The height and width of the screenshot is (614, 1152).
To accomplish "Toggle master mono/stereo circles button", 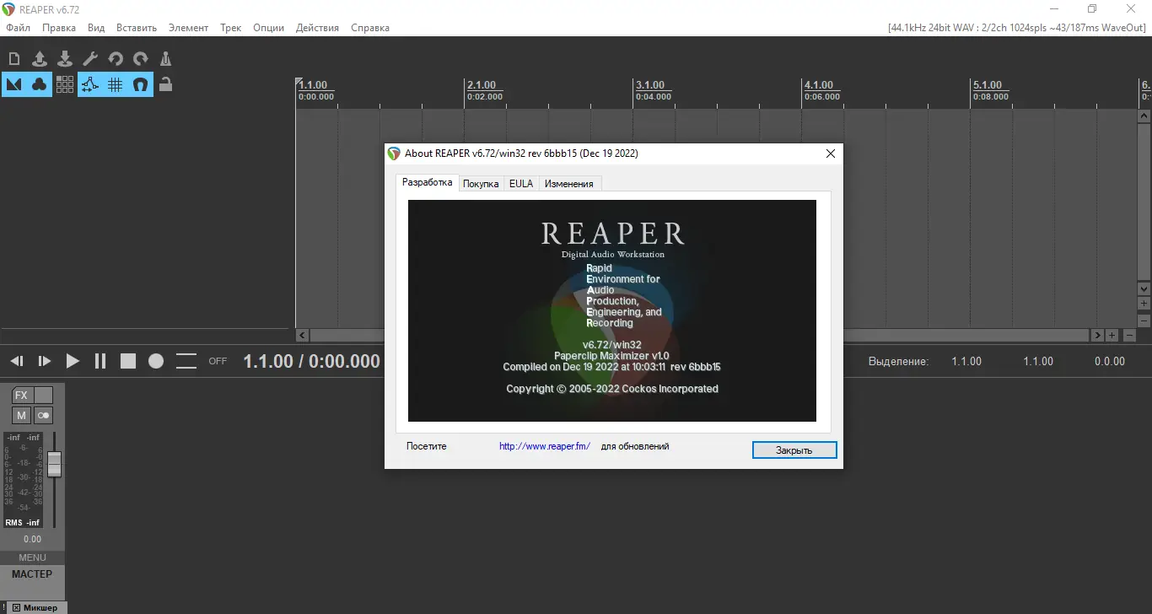I will (x=43, y=415).
